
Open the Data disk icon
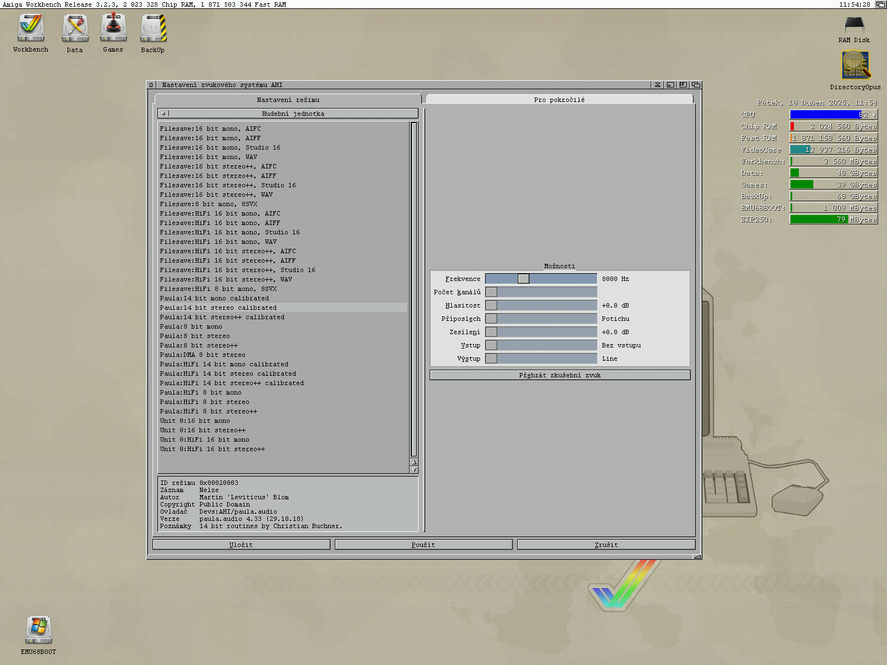click(75, 29)
